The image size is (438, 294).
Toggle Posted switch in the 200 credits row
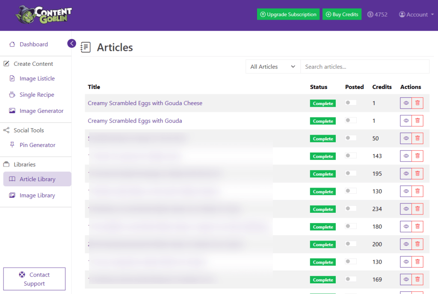click(351, 244)
